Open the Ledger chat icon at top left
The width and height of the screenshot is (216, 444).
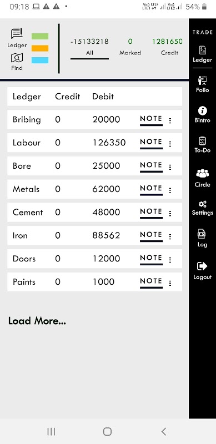point(17,34)
